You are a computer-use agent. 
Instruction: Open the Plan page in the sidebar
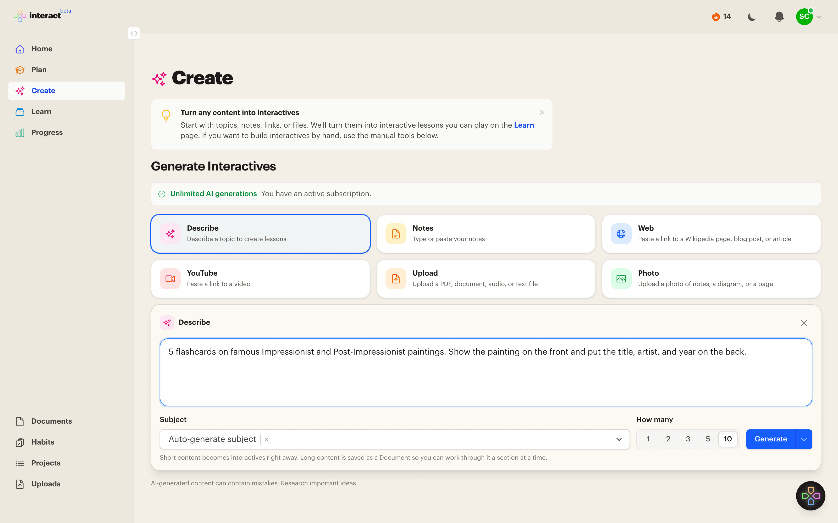pos(67,70)
